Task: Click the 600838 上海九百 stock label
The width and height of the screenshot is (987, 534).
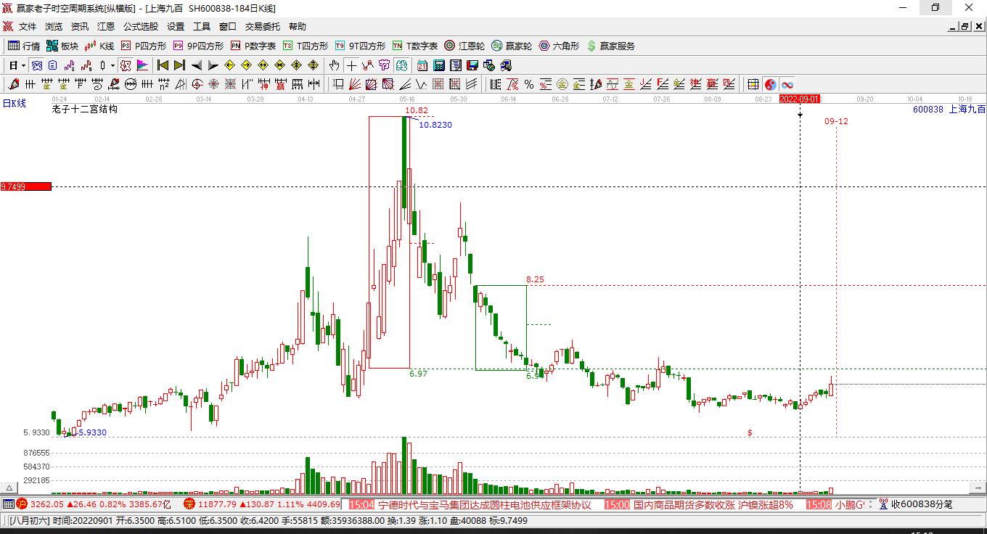Action: [949, 109]
